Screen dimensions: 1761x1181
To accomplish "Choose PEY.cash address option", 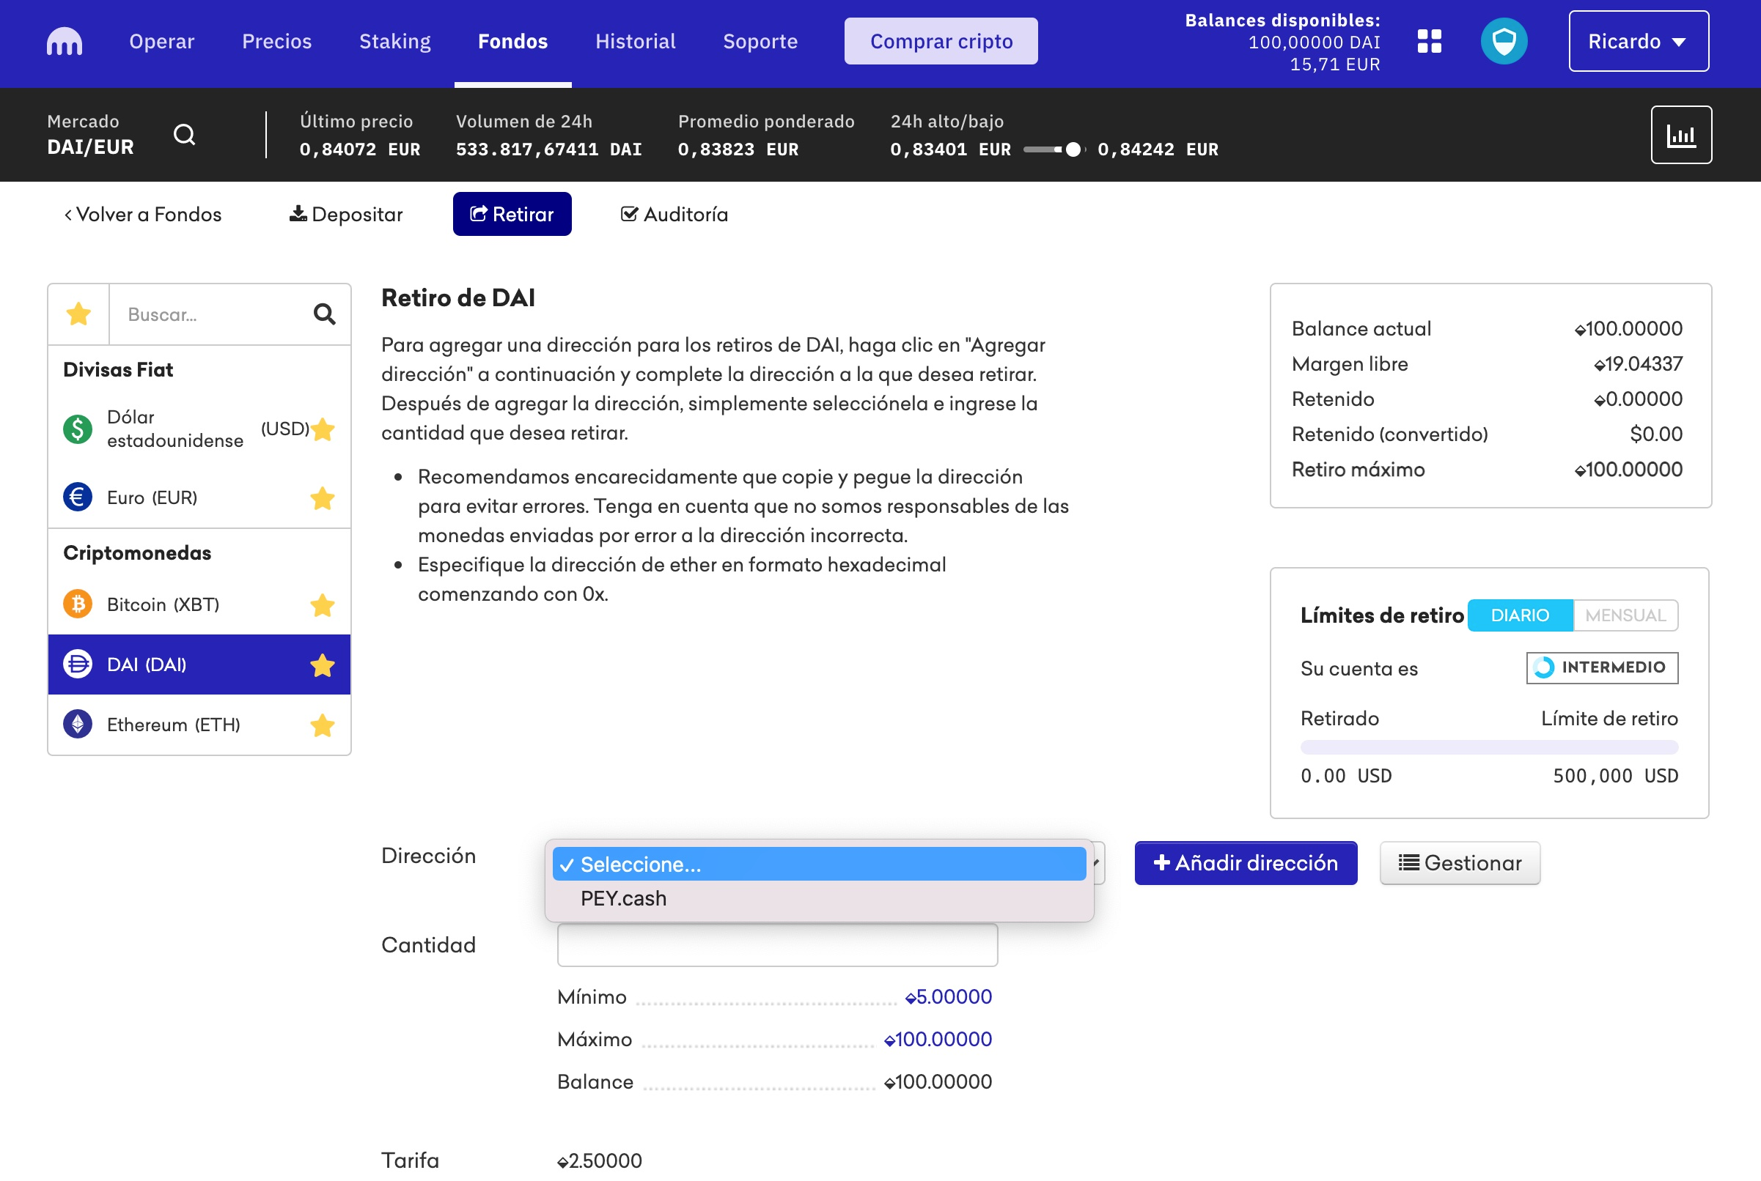I will pos(819,898).
